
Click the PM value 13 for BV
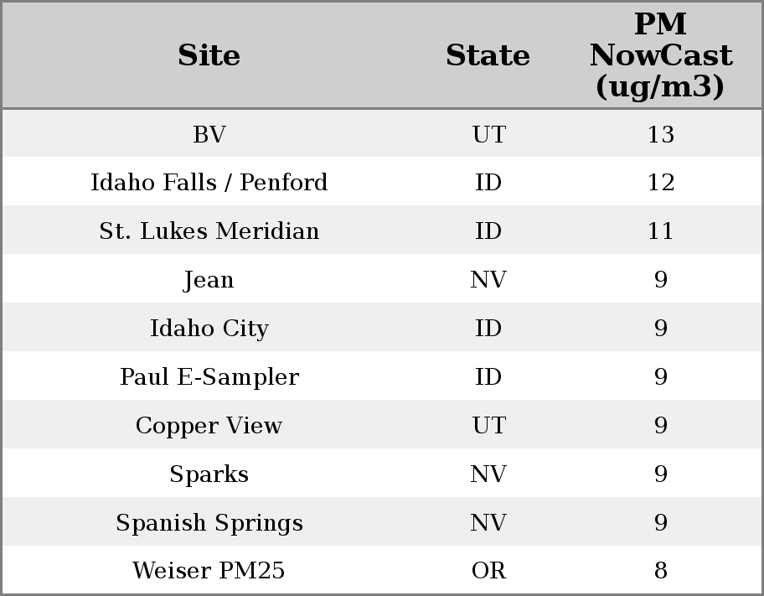[660, 134]
